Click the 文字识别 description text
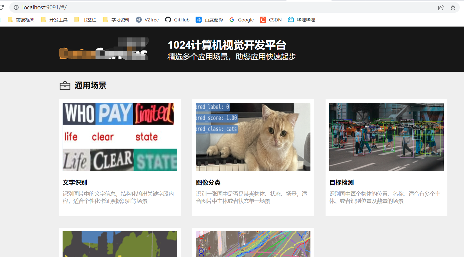The image size is (464, 257). [118, 197]
